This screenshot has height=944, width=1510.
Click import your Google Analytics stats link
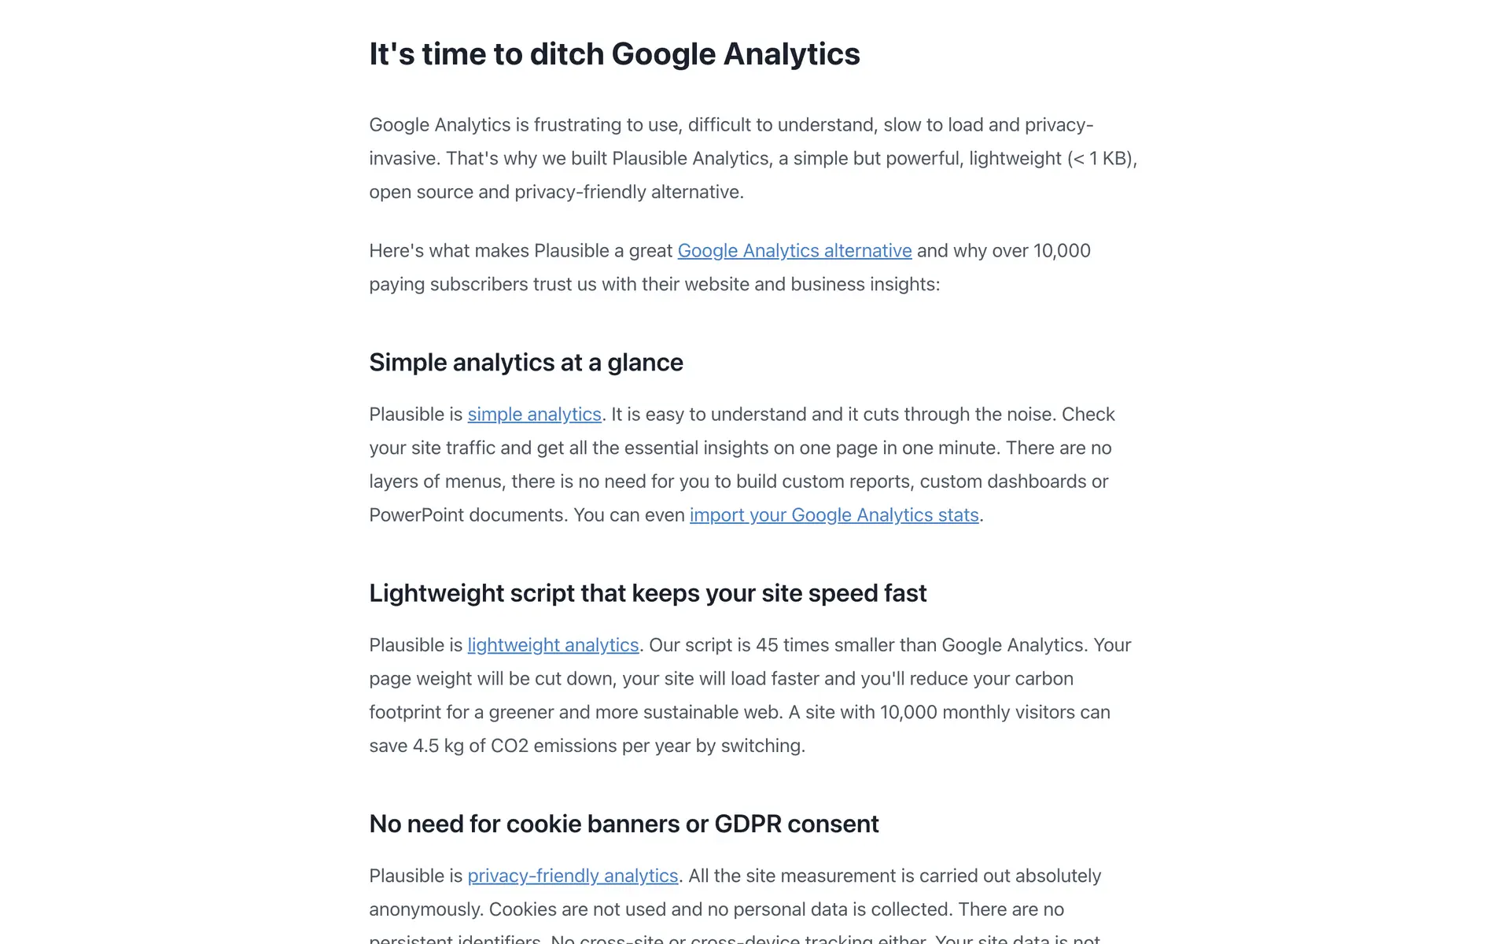[834, 515]
